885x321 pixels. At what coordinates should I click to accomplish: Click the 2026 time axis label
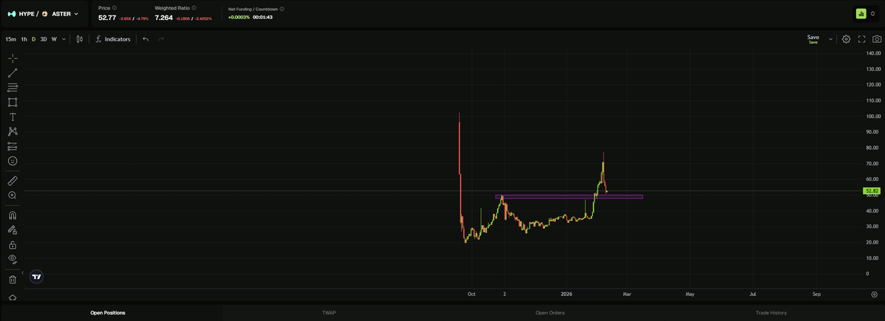[x=566, y=294]
